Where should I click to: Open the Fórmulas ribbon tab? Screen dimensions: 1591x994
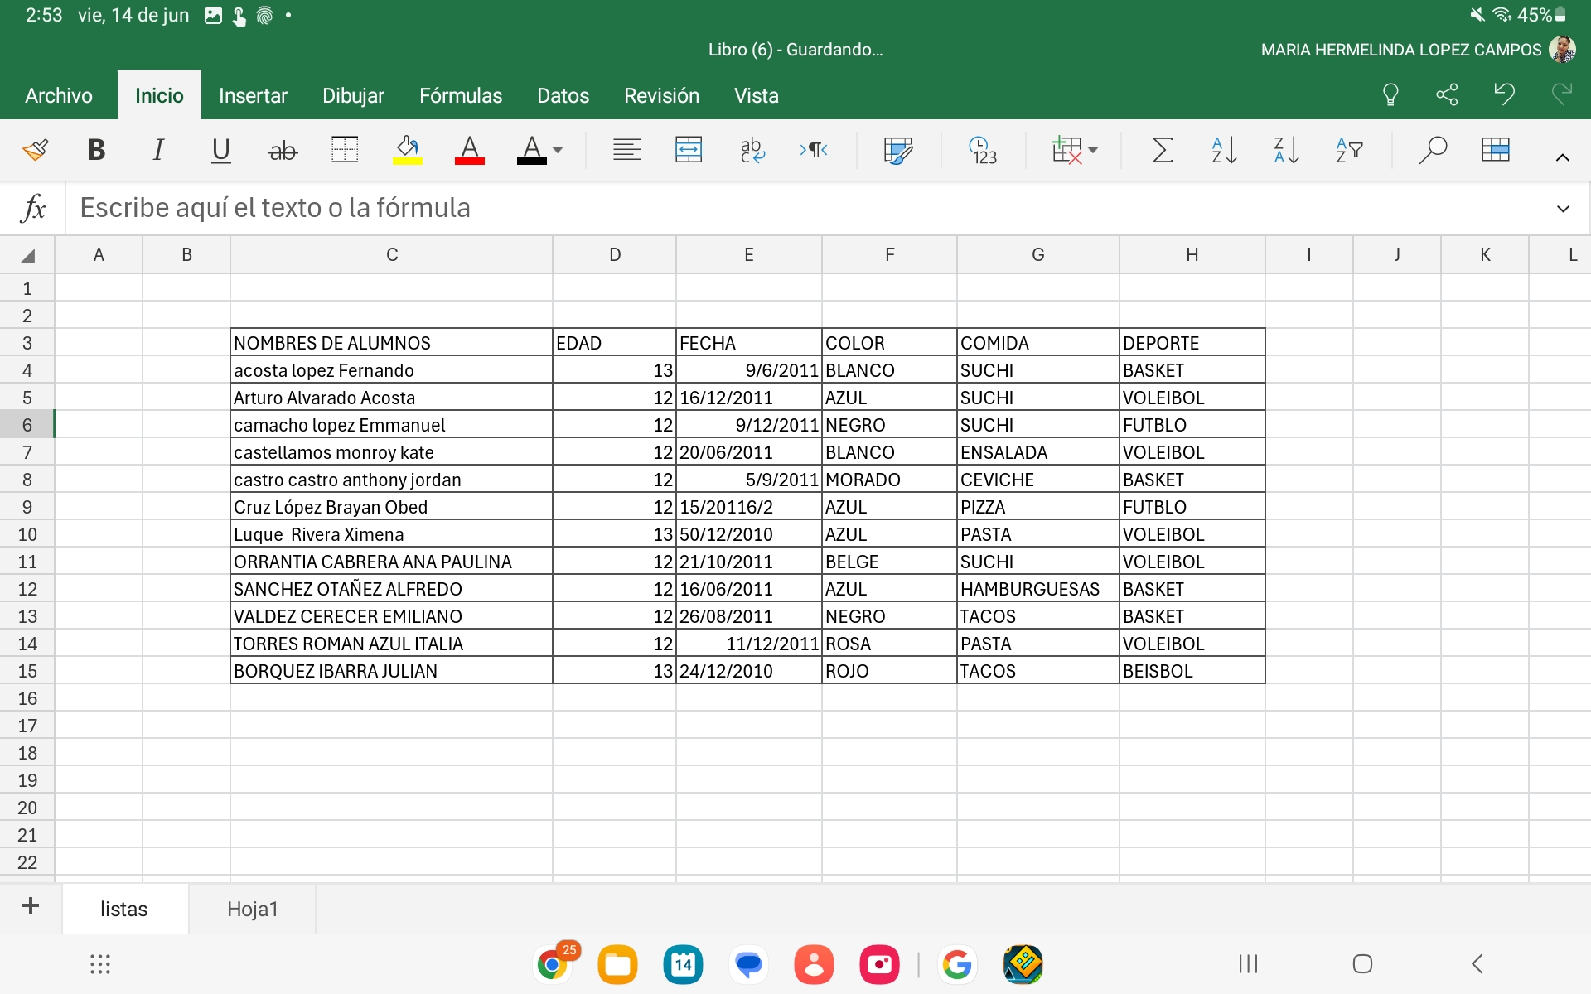click(460, 96)
